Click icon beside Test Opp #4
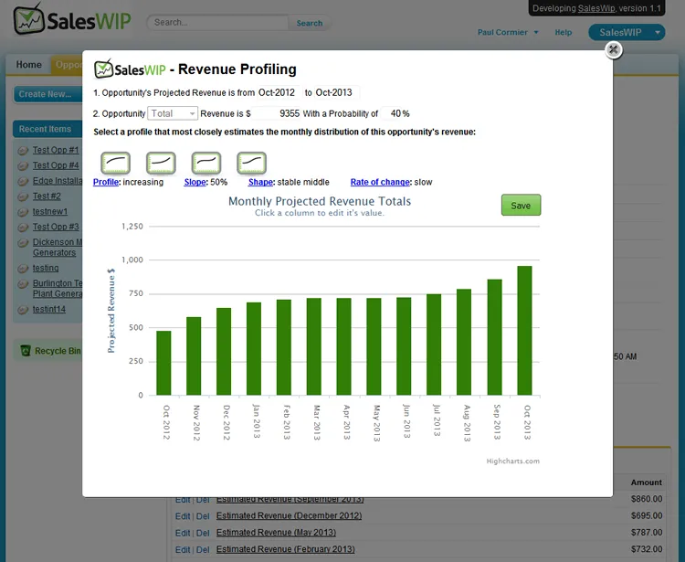The height and width of the screenshot is (562, 685). point(23,166)
